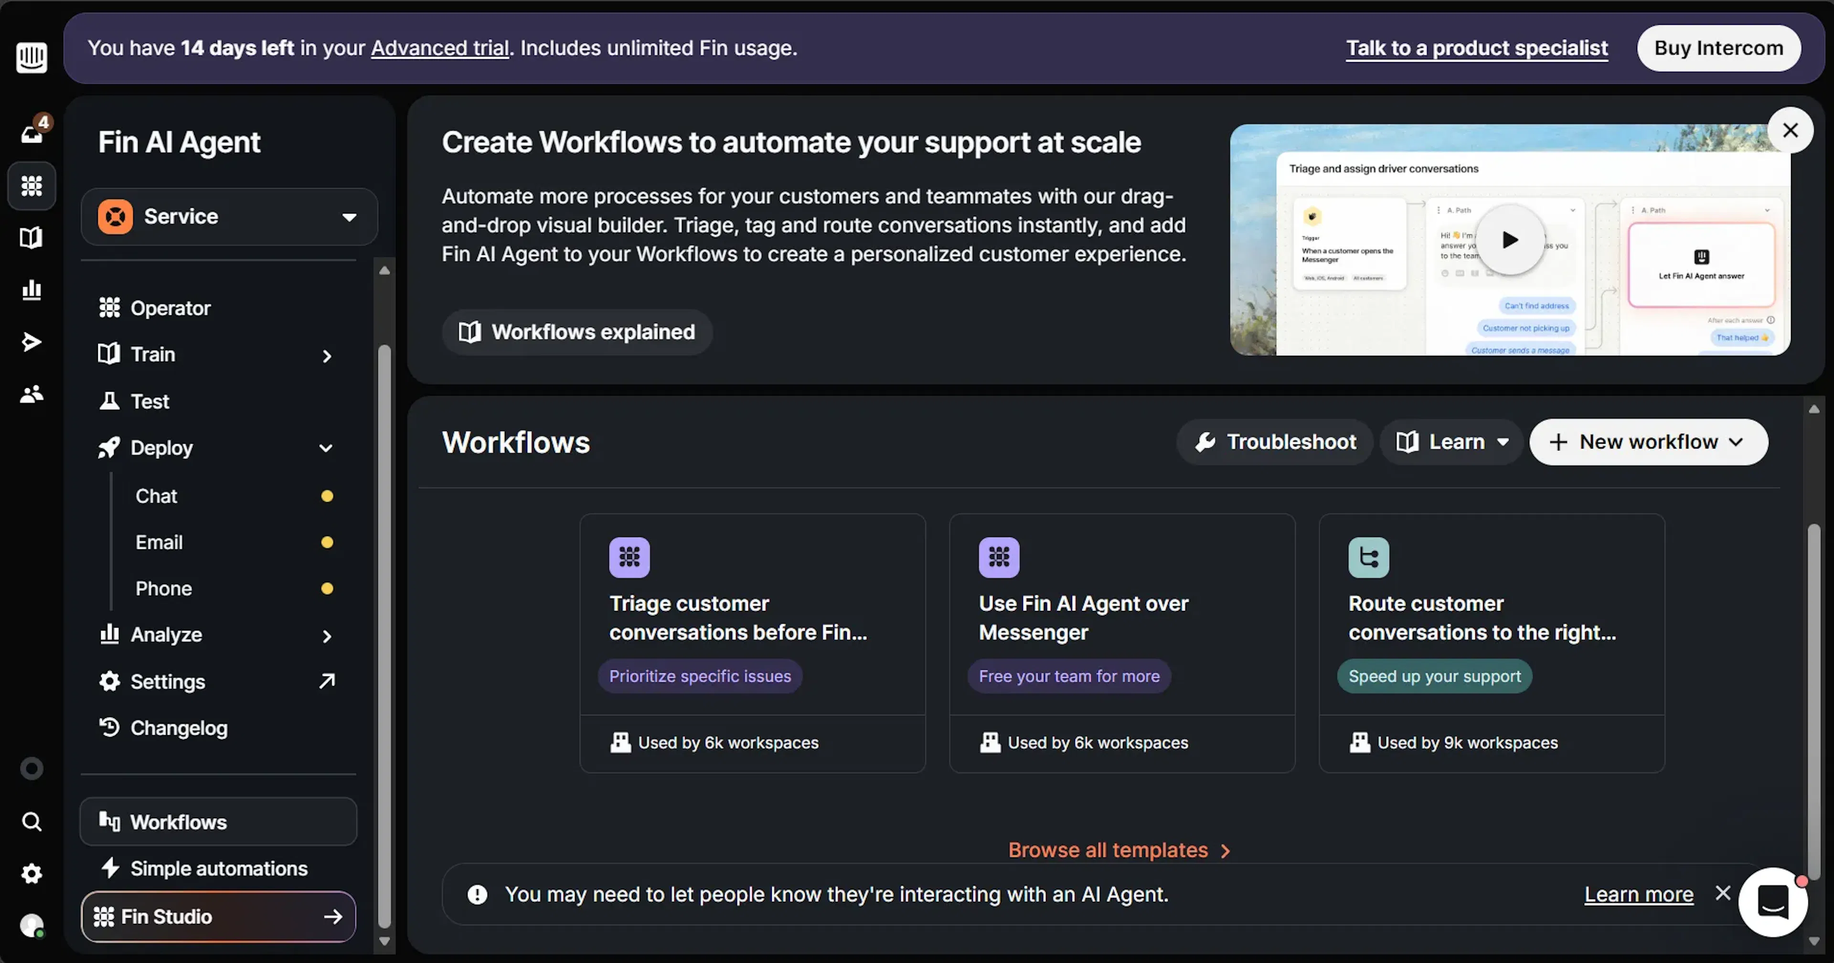Click the sidebar scrollbar down arrow

pyautogui.click(x=384, y=941)
